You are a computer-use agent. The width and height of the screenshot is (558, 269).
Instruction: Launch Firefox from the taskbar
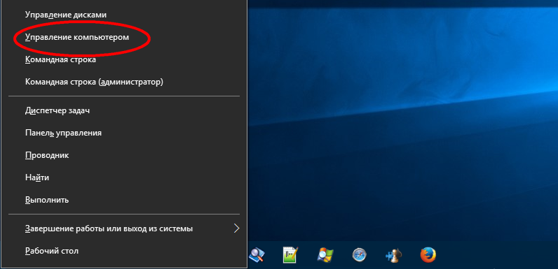pyautogui.click(x=428, y=255)
